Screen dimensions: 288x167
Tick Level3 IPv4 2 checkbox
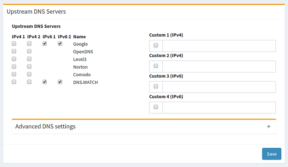(x=29, y=59)
